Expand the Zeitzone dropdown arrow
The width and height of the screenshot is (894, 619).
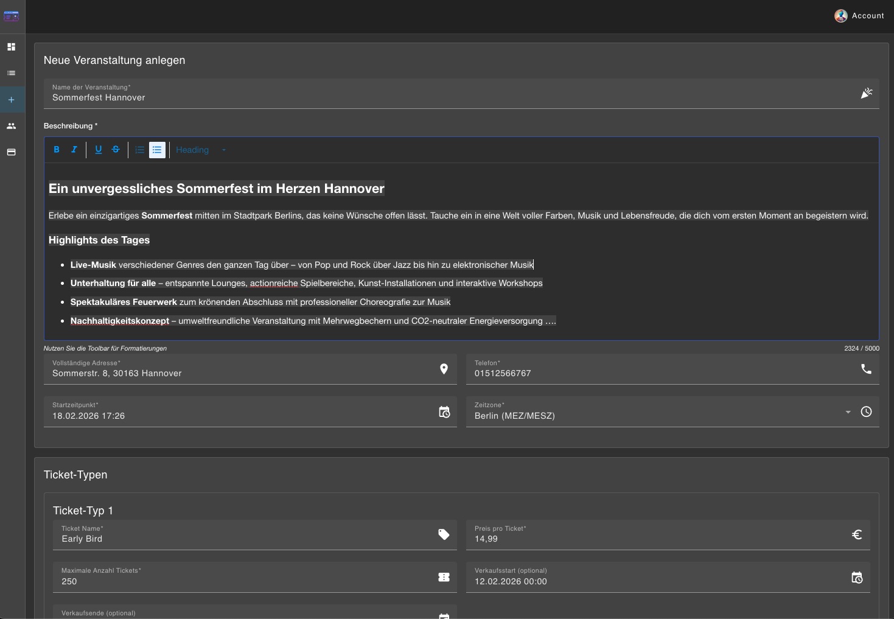848,412
